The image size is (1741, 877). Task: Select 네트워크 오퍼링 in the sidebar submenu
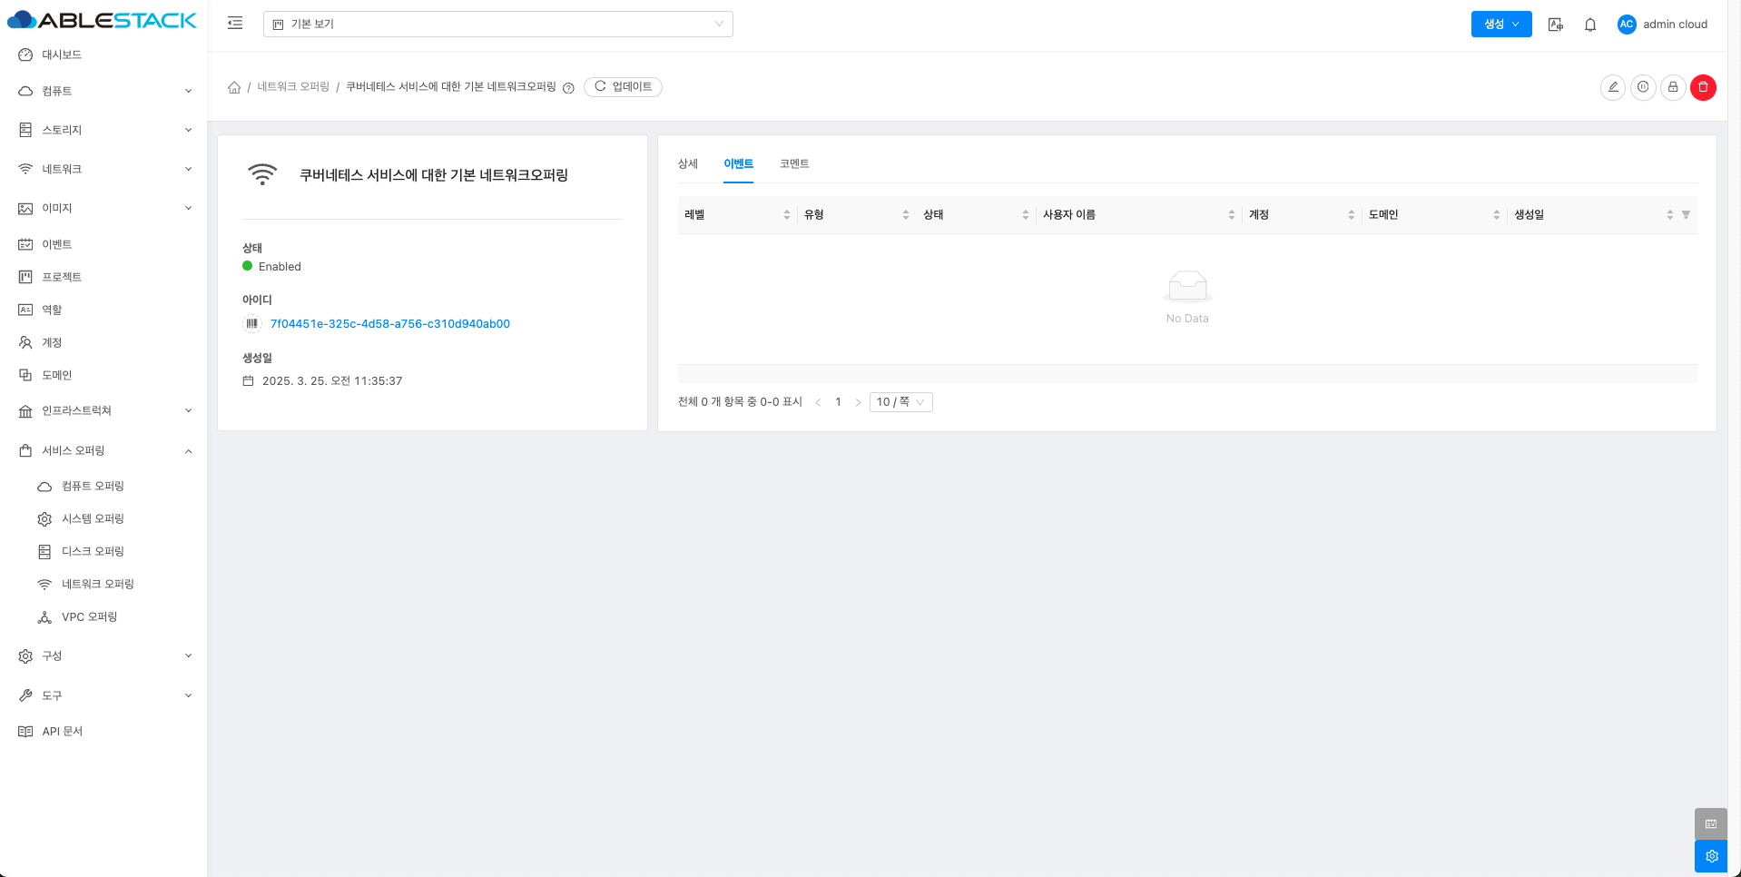click(x=97, y=584)
